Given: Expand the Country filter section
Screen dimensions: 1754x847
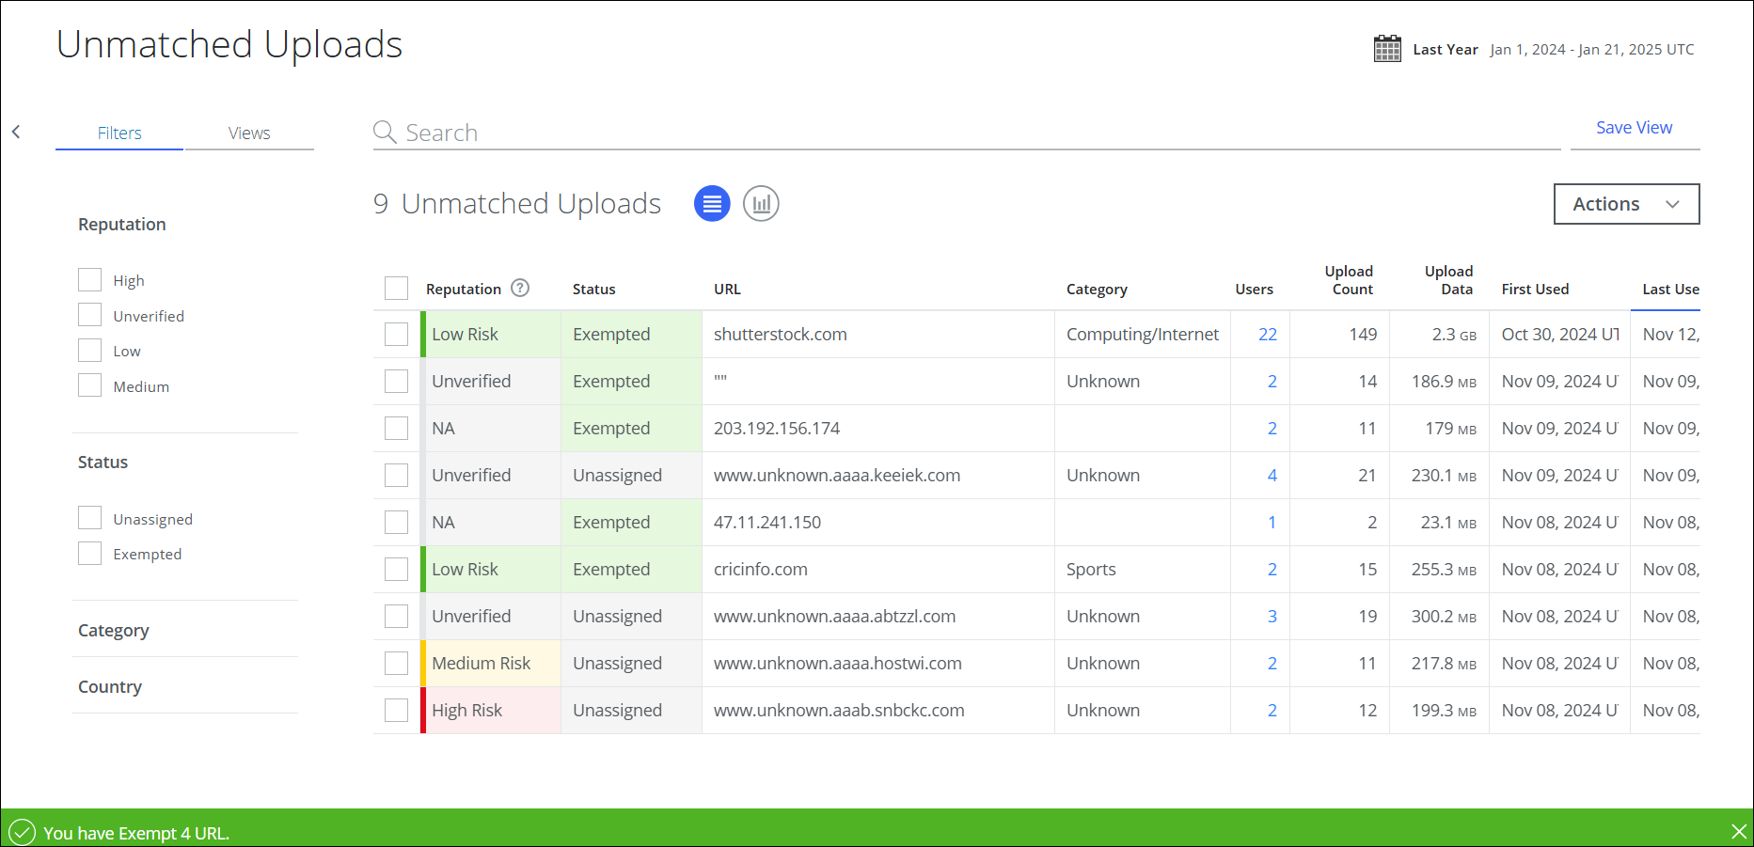Looking at the screenshot, I should [110, 687].
